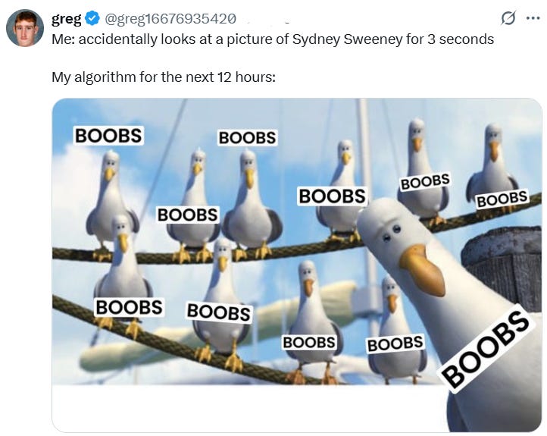Open the three-dot more options menu
Screen dimensions: 547x436
coord(533,18)
